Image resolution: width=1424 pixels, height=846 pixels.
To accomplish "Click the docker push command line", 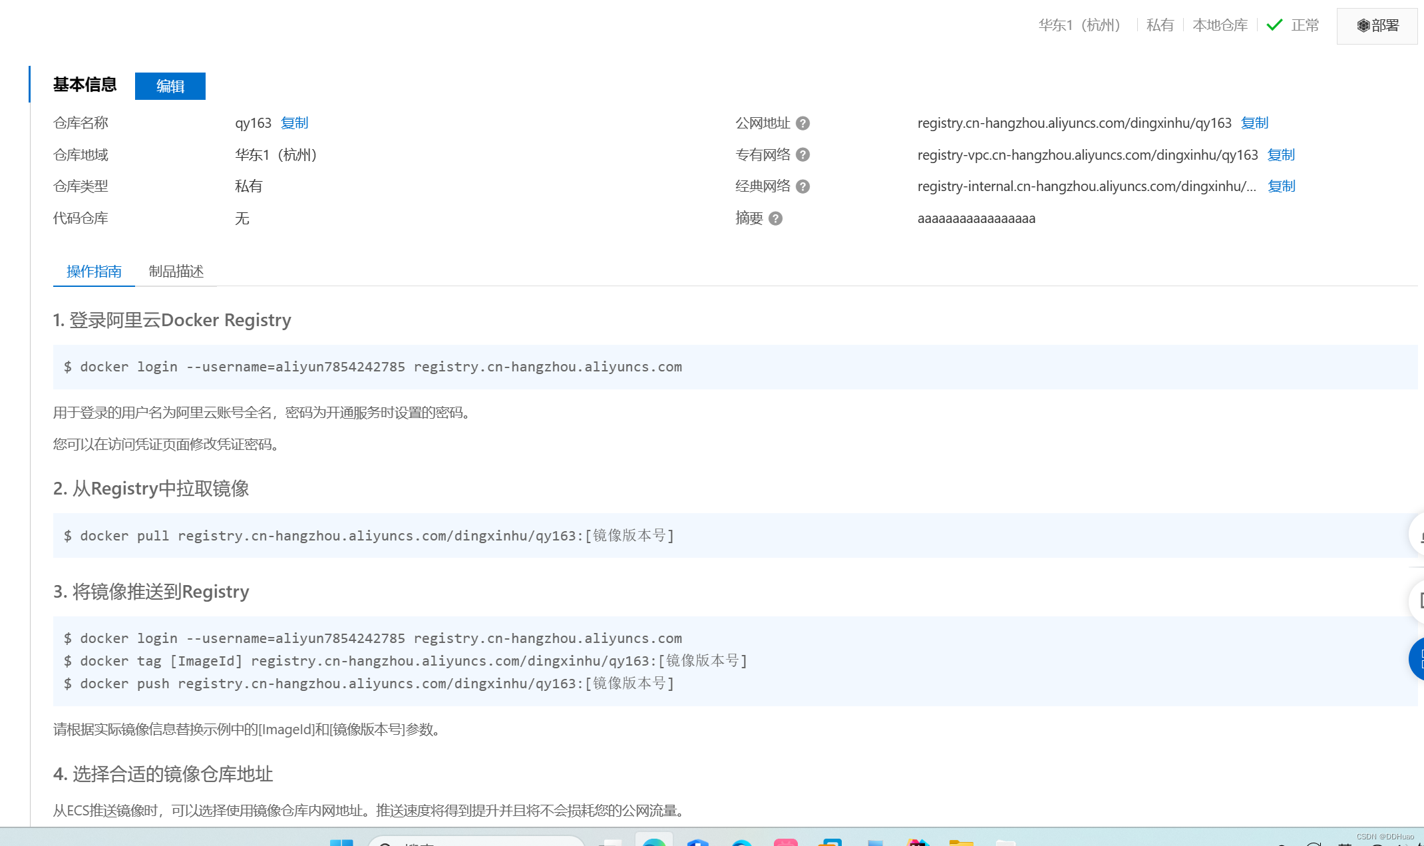I will [x=369, y=684].
